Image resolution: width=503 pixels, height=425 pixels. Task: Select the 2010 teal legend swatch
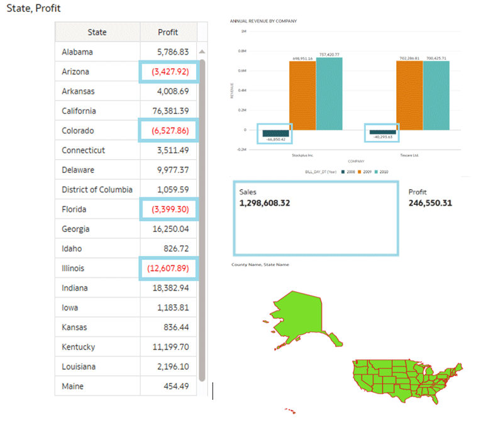pyautogui.click(x=376, y=171)
